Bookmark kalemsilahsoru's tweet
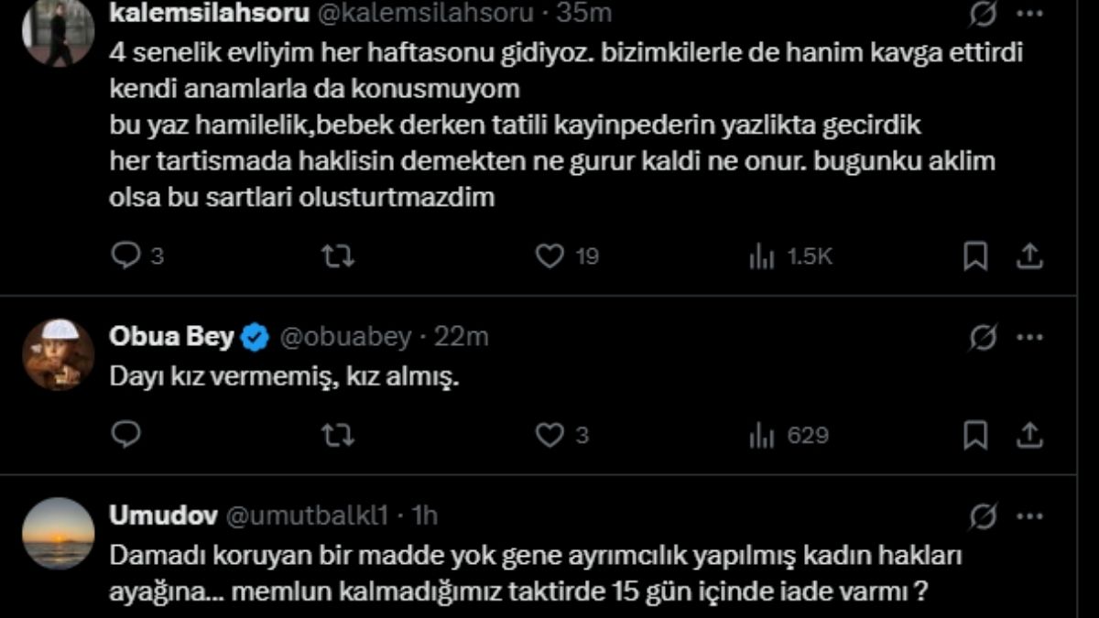Screen dimensions: 1099x618 (x=975, y=257)
